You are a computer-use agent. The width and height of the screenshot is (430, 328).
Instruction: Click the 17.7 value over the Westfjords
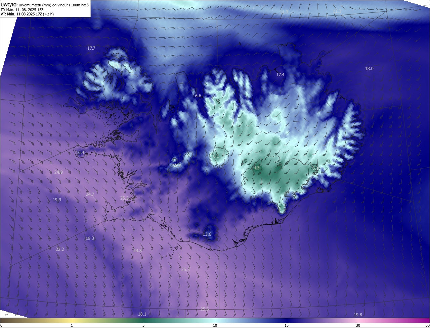coord(91,48)
